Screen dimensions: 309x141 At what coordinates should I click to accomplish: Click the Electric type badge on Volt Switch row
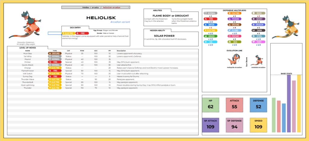pos(55,73)
